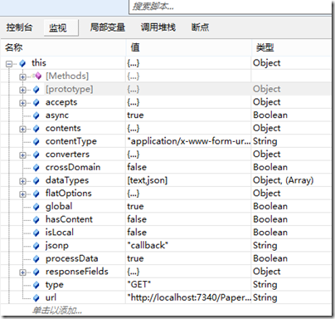This screenshot has width=335, height=319.
Task: Select the 'this' watch name
Action: [39, 63]
